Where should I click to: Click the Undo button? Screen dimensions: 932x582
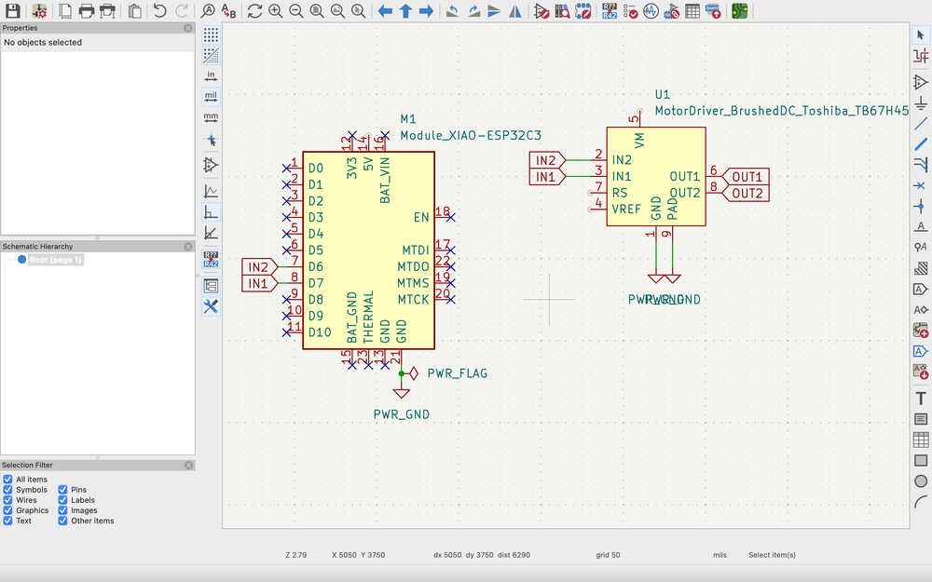159,11
